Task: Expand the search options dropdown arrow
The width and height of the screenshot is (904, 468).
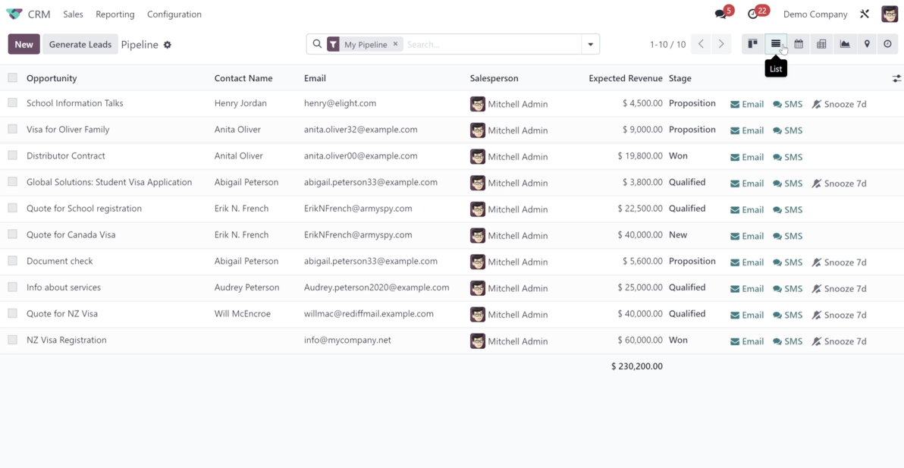Action: (590, 45)
